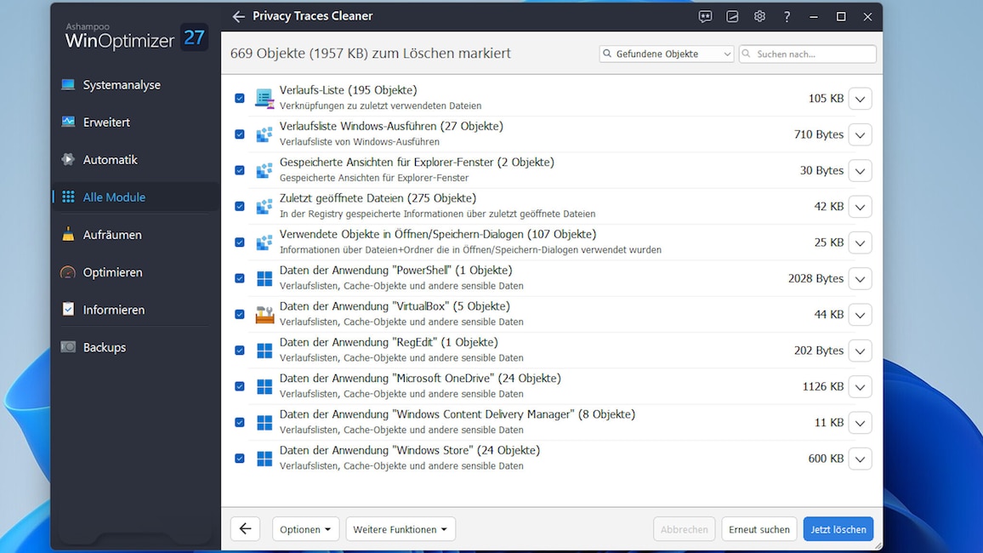Image resolution: width=983 pixels, height=553 pixels.
Task: Open Weitere Funktionen dropdown
Action: 400,529
